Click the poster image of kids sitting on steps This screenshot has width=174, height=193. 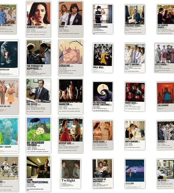[x=9, y=168]
